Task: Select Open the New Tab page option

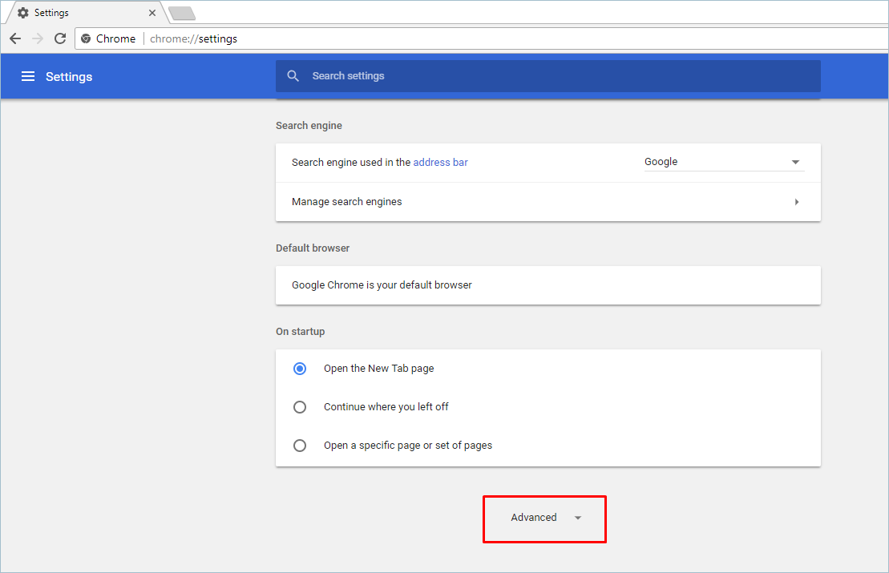Action: 300,369
